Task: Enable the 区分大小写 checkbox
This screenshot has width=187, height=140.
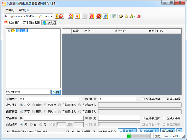Action: (164, 118)
